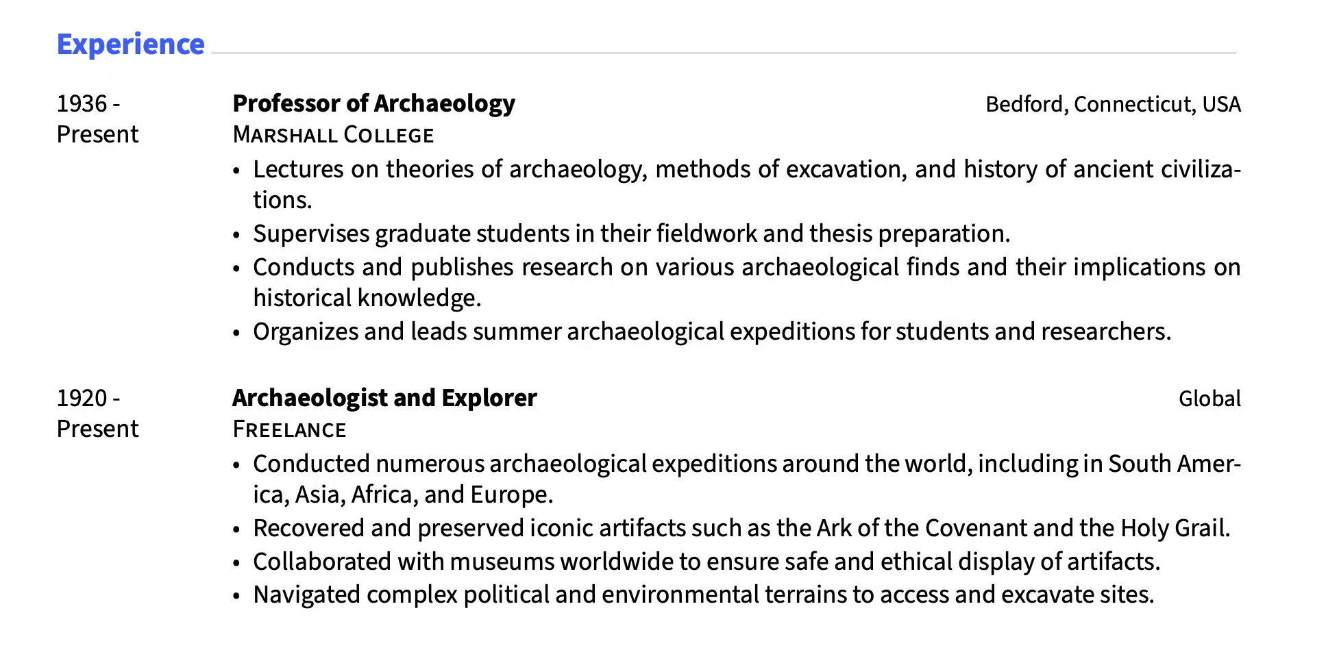Click the Global location text
1339x652 pixels.
point(1209,399)
